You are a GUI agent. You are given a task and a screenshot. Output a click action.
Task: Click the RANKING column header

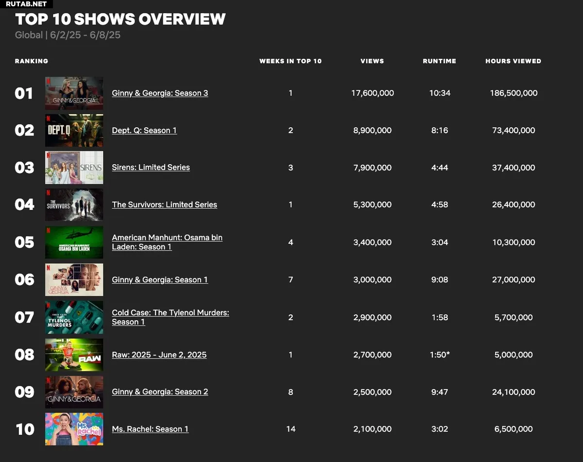pos(32,61)
